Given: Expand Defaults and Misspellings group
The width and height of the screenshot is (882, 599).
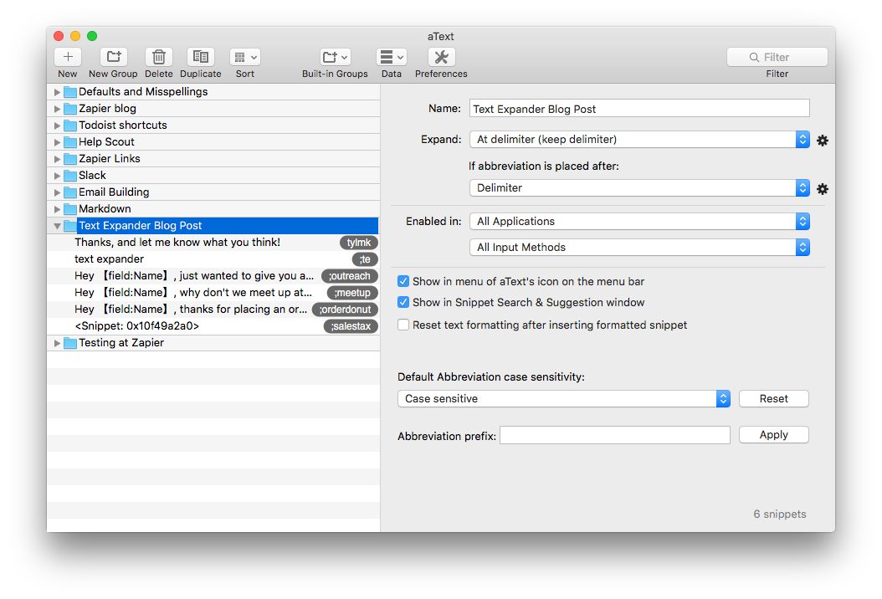Looking at the screenshot, I should [x=57, y=92].
